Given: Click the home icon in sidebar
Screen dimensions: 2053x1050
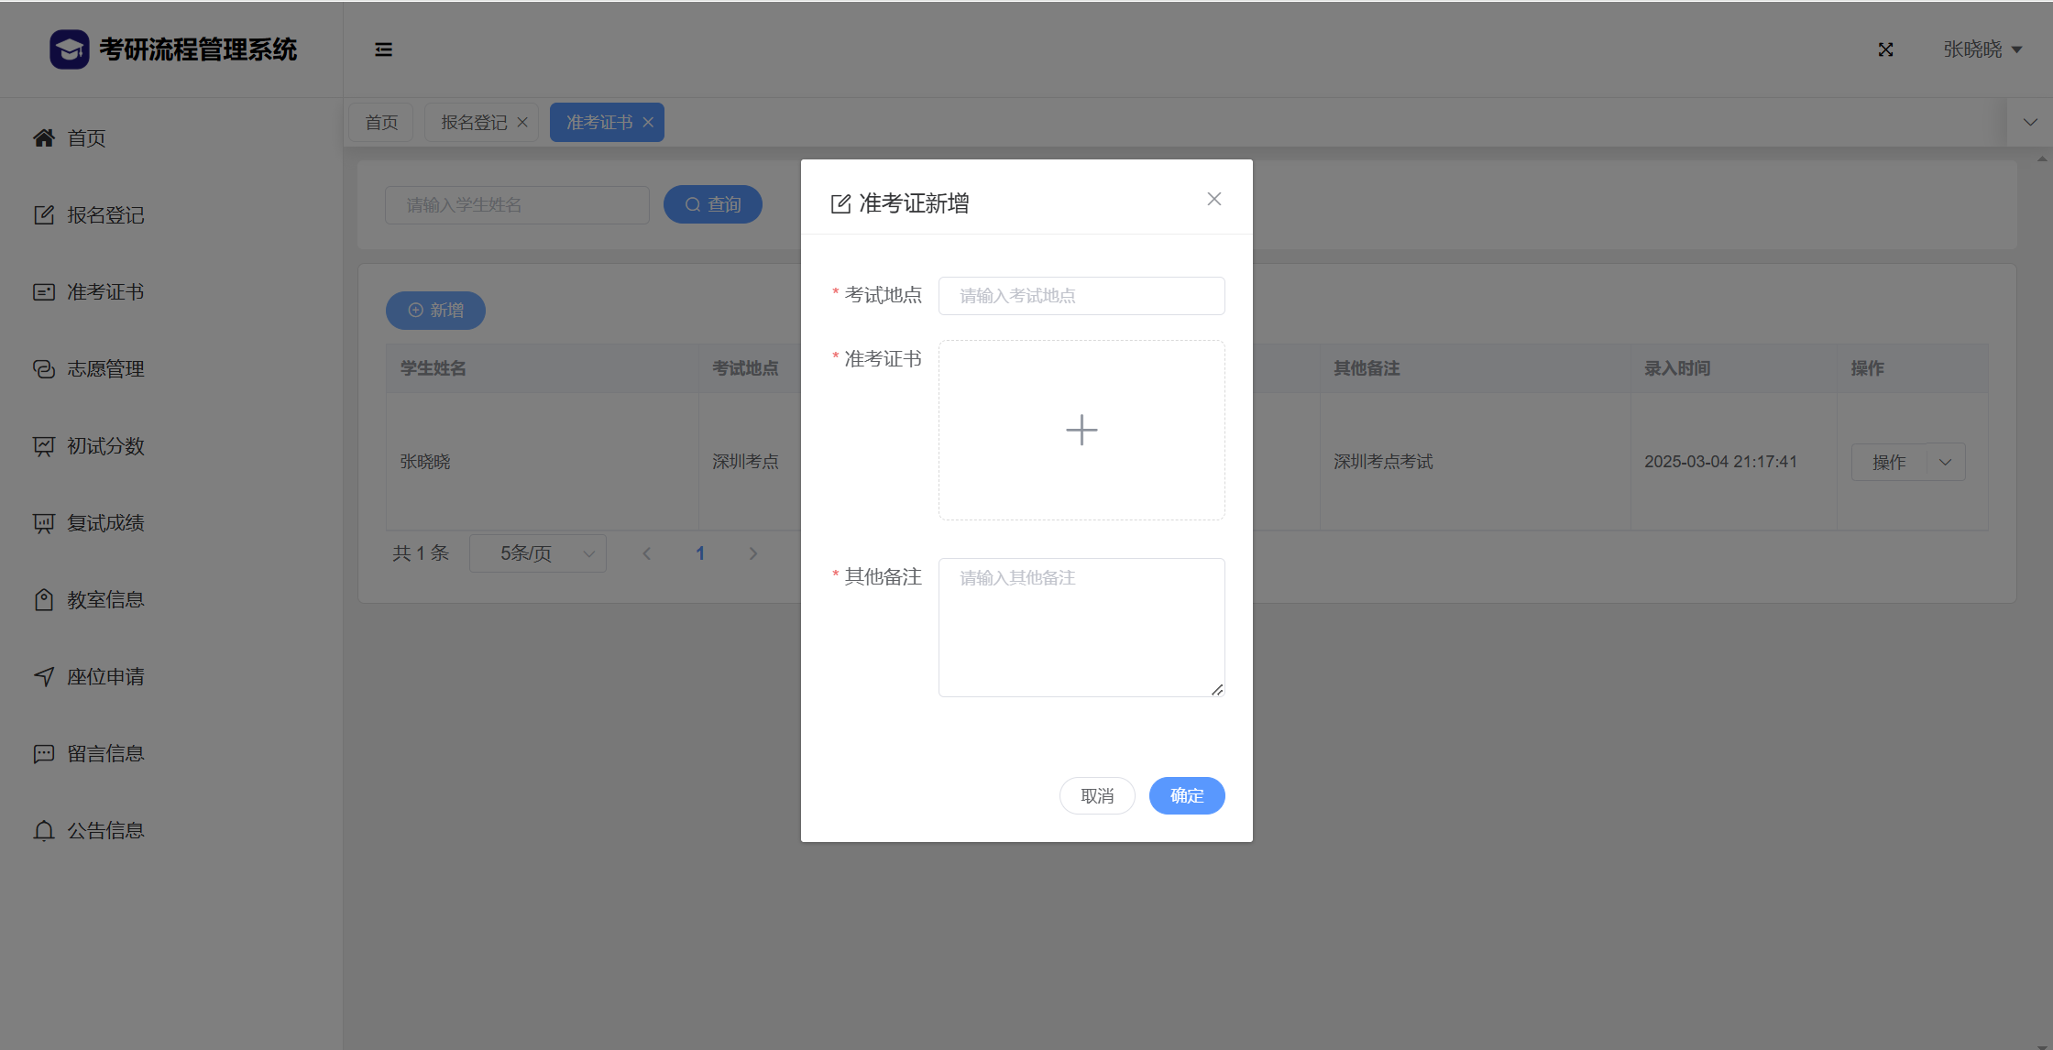Looking at the screenshot, I should (x=44, y=137).
